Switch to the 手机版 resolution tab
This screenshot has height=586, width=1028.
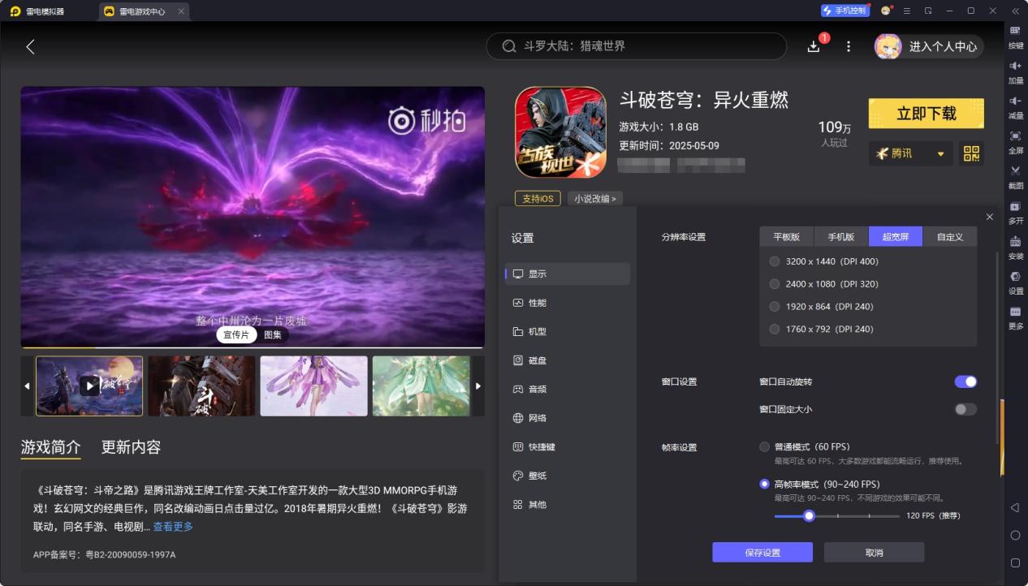tap(841, 237)
